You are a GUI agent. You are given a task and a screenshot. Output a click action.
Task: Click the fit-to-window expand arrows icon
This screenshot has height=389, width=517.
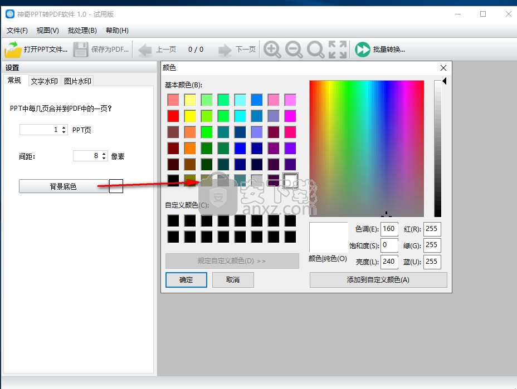click(338, 50)
